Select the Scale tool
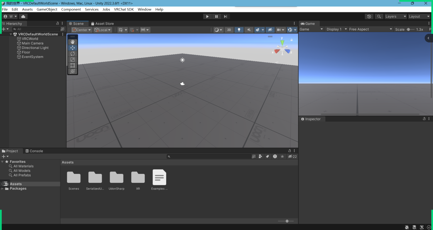 tap(73, 59)
